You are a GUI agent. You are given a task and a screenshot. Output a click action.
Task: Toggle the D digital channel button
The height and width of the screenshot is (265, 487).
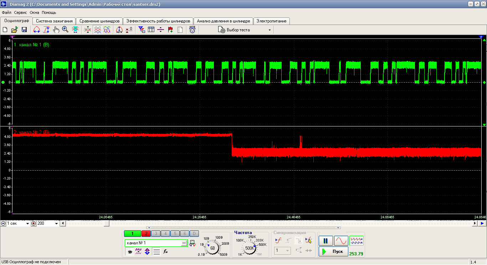click(x=194, y=234)
